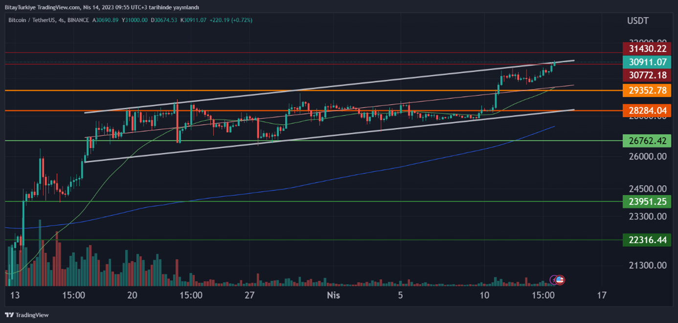Select the green 23951.25 support label
This screenshot has width=678, height=323.
pyautogui.click(x=647, y=201)
